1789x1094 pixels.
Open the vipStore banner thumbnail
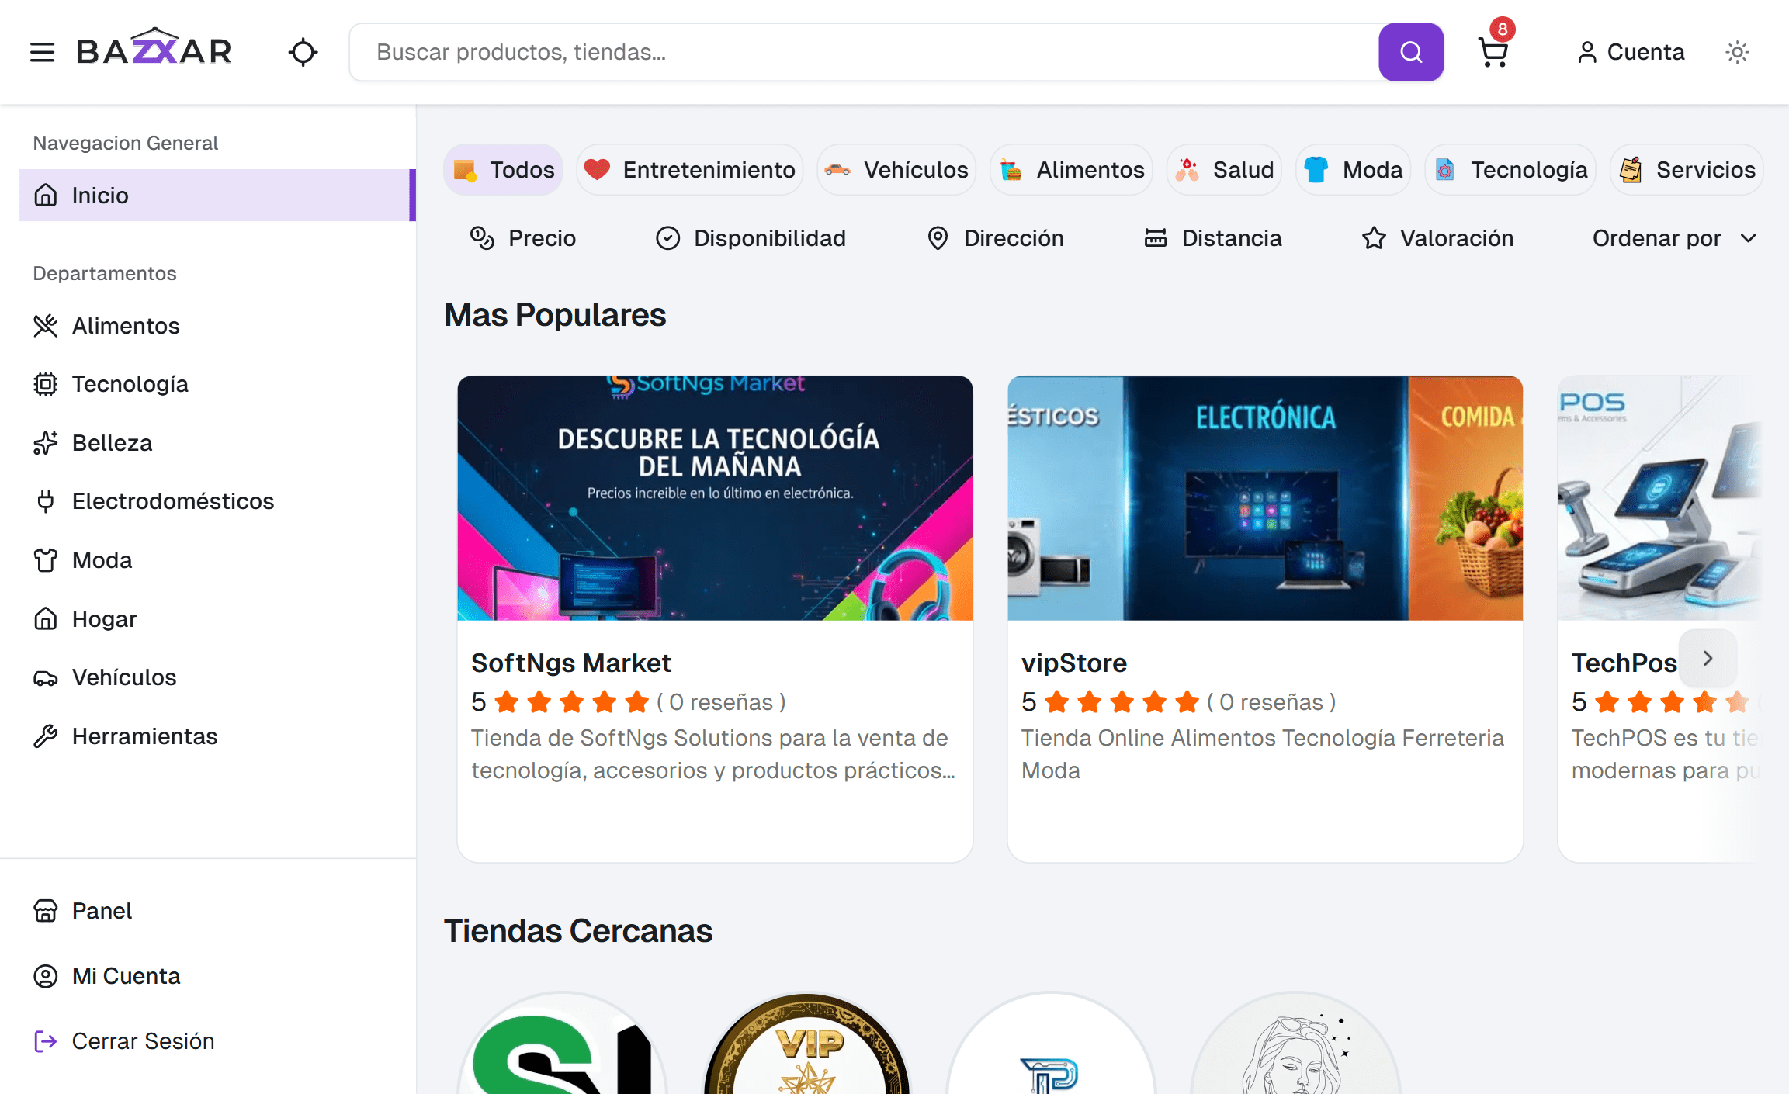(1264, 498)
